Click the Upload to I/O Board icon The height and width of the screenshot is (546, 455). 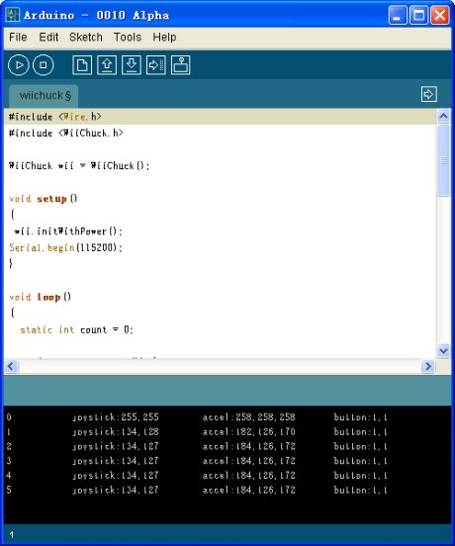click(x=156, y=65)
